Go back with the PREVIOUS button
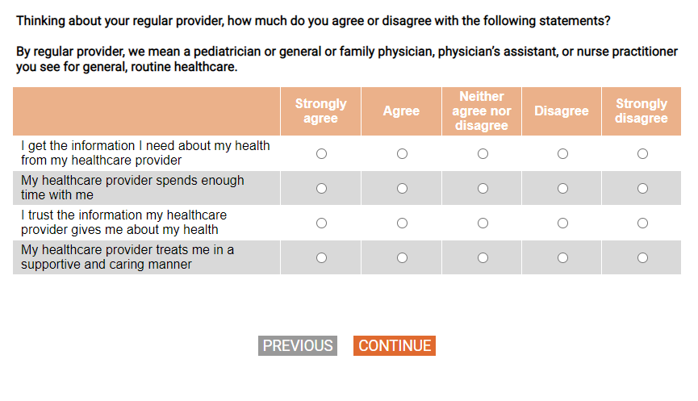 (298, 346)
